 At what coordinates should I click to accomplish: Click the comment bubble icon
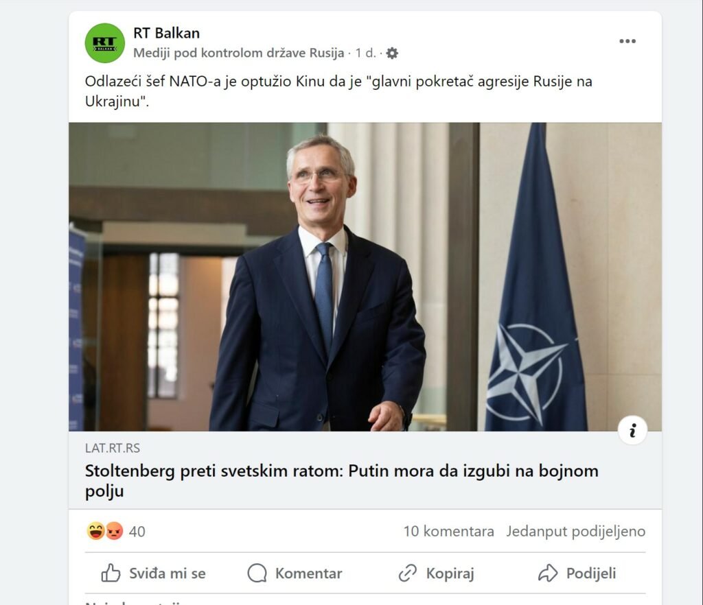[x=257, y=573]
